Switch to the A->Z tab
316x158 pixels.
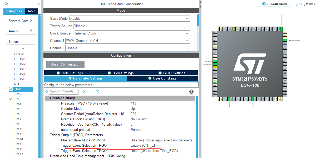(31, 11)
